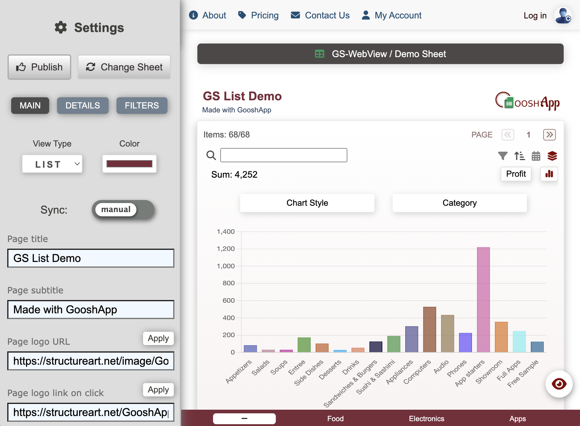Image resolution: width=580 pixels, height=426 pixels.
Task: Toggle the Profit metric button
Action: point(516,174)
